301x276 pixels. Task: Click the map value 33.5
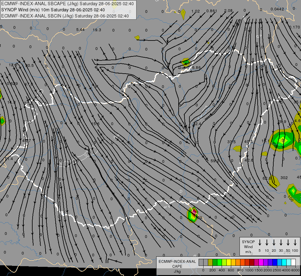pos(231,142)
